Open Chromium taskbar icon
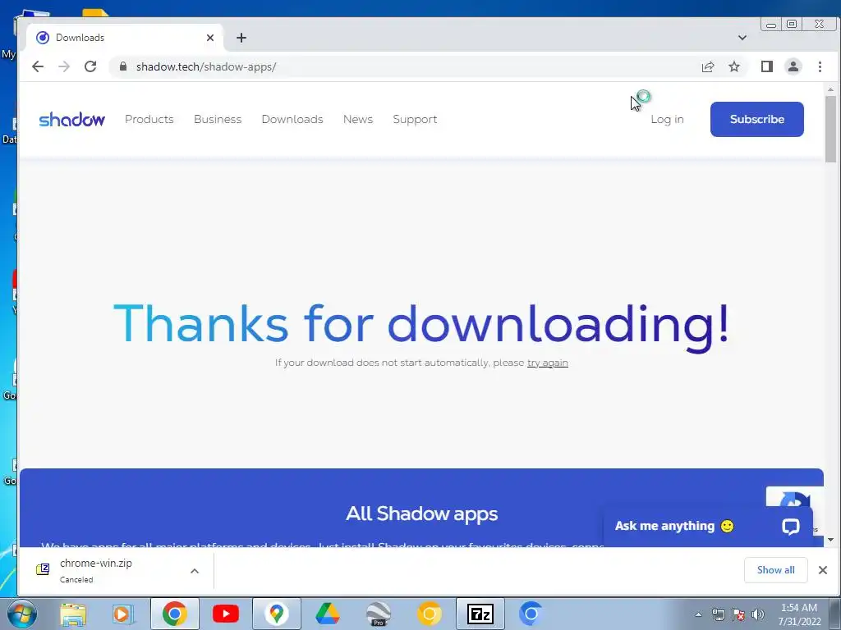Image resolution: width=841 pixels, height=630 pixels. point(531,614)
